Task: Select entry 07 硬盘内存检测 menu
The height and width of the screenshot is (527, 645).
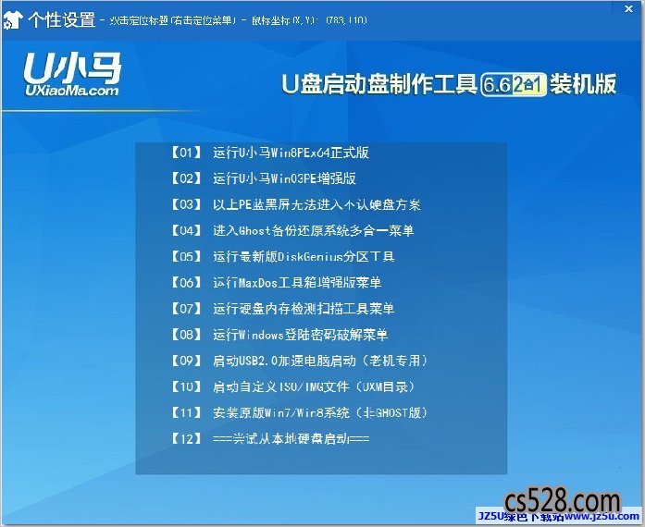Action: tap(282, 309)
